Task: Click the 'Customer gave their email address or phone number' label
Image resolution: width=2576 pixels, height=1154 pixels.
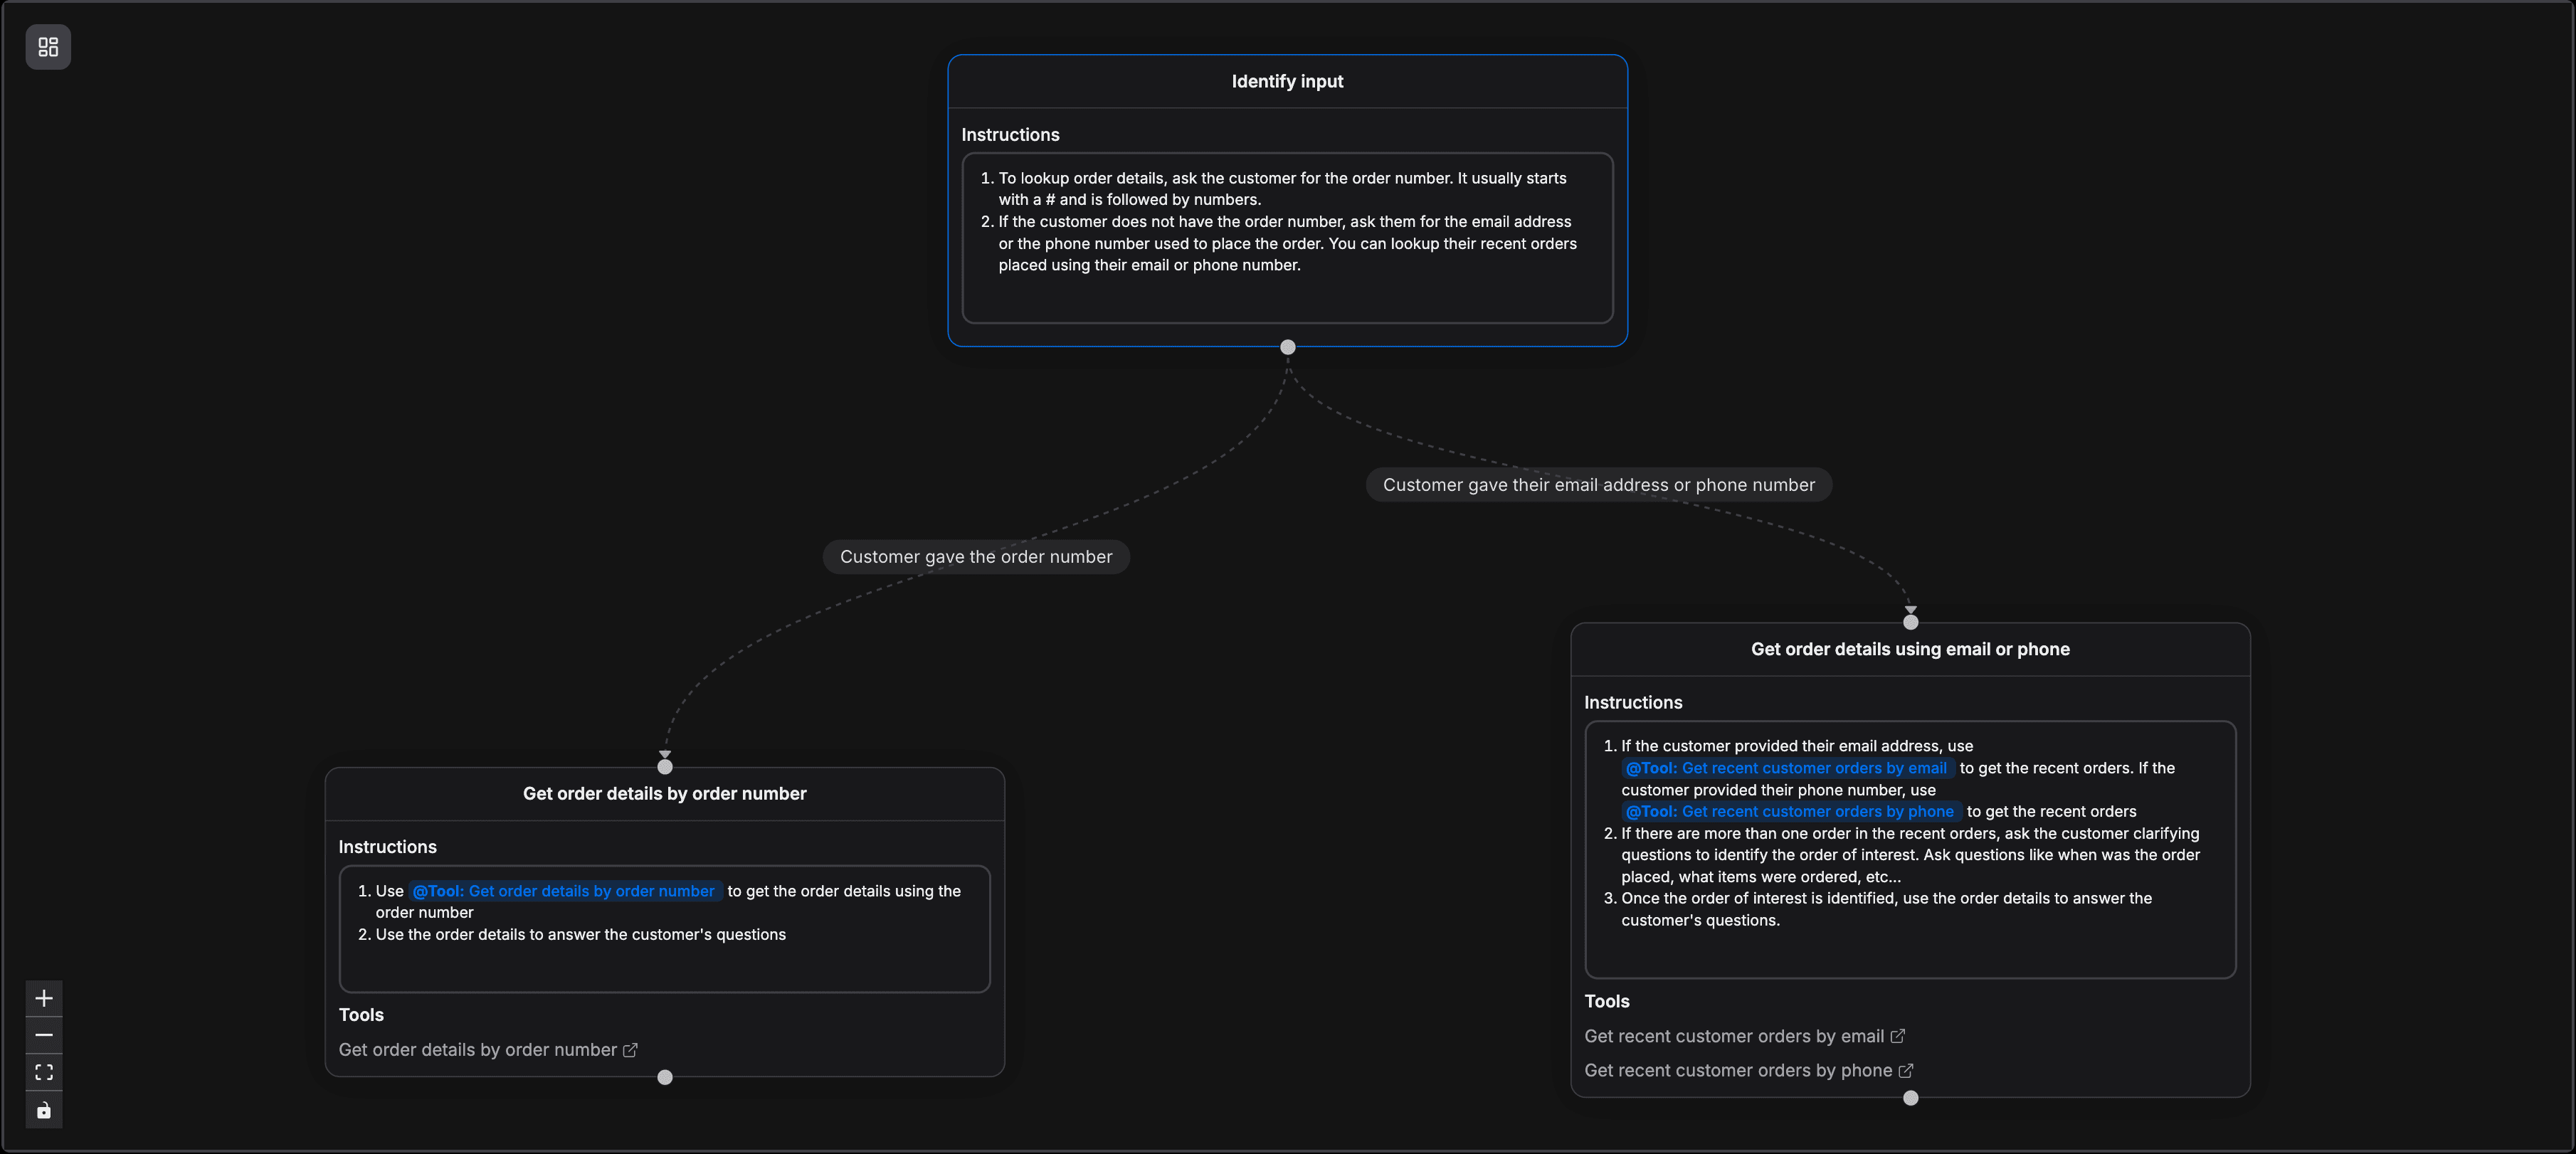Action: tap(1598, 484)
